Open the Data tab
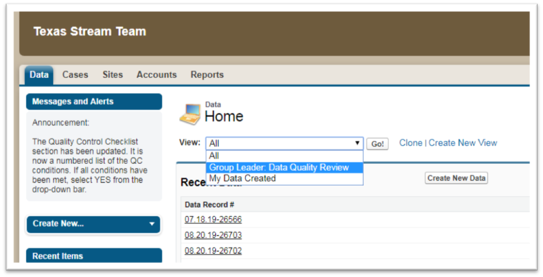 (x=39, y=75)
